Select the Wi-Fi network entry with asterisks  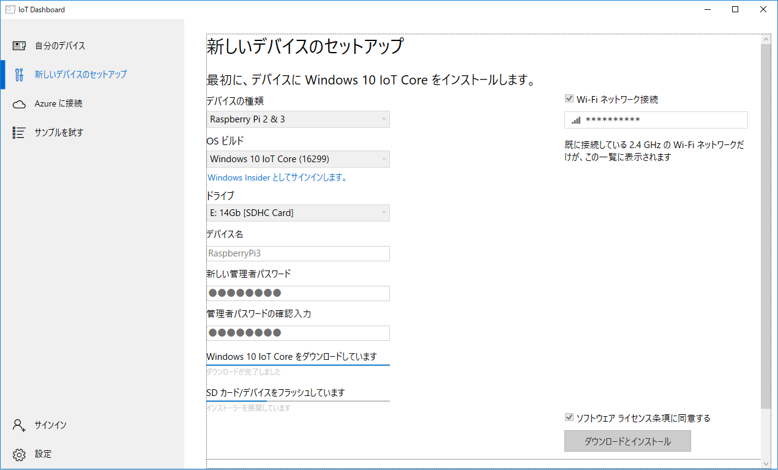[x=656, y=120]
